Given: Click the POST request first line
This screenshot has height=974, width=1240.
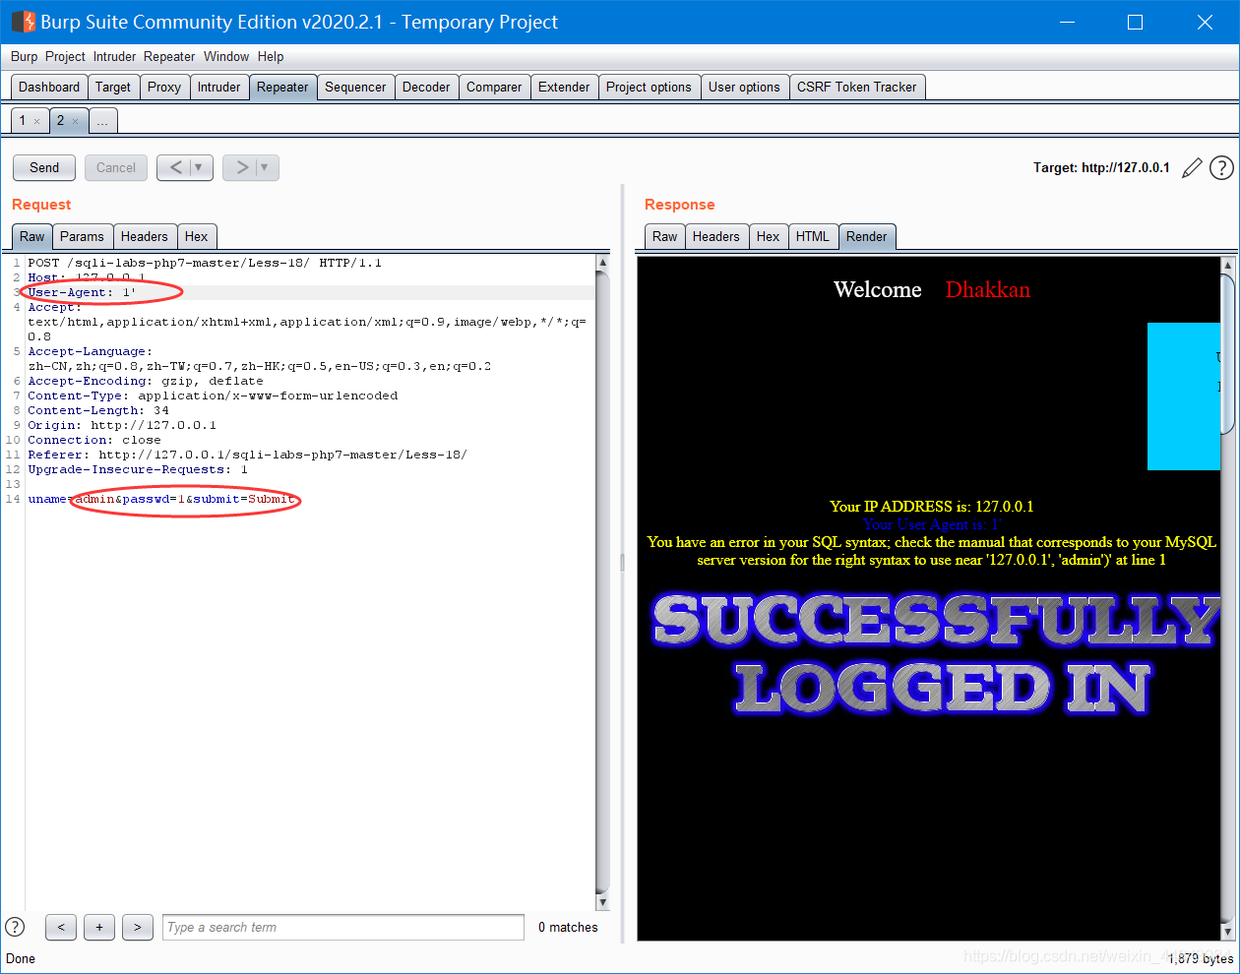Looking at the screenshot, I should [x=205, y=263].
